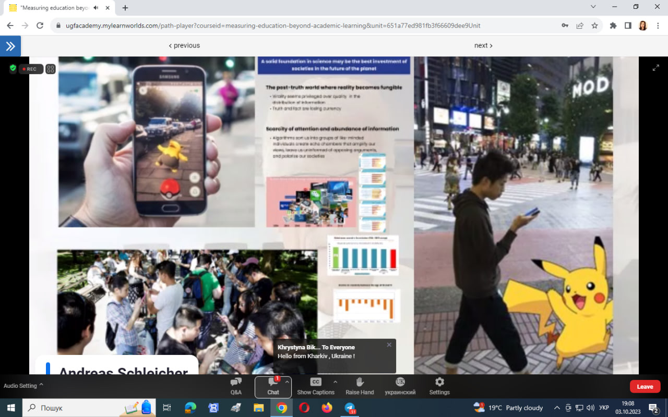Toggle Show Captions on

tap(316, 386)
